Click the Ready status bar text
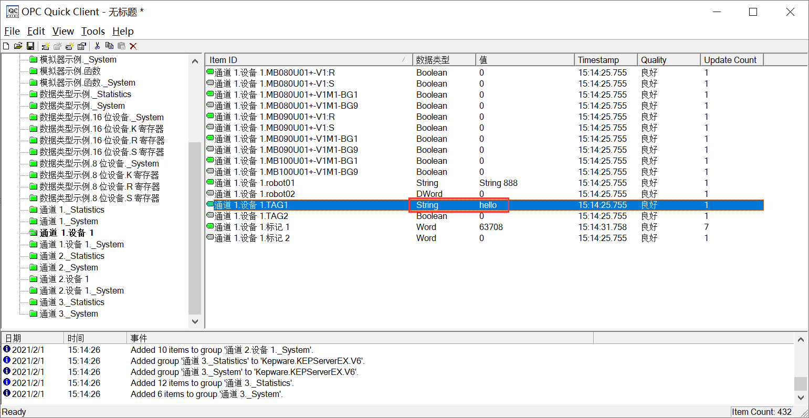The width and height of the screenshot is (809, 418). pyautogui.click(x=14, y=412)
